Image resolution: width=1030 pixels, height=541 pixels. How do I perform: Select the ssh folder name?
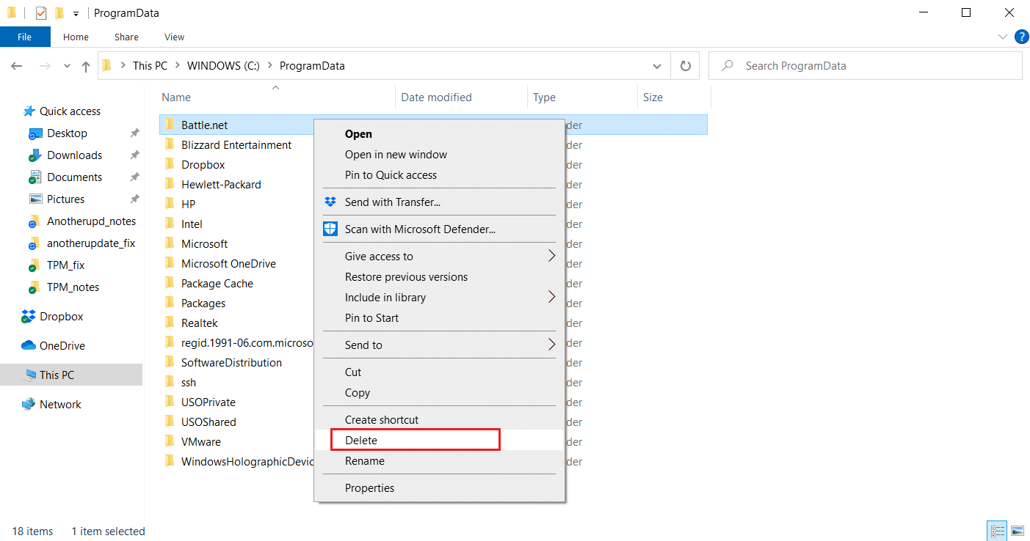pos(189,383)
